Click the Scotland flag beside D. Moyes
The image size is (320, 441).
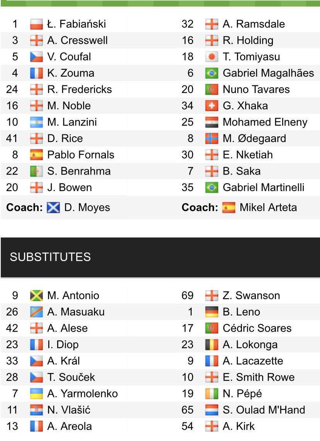tap(53, 207)
